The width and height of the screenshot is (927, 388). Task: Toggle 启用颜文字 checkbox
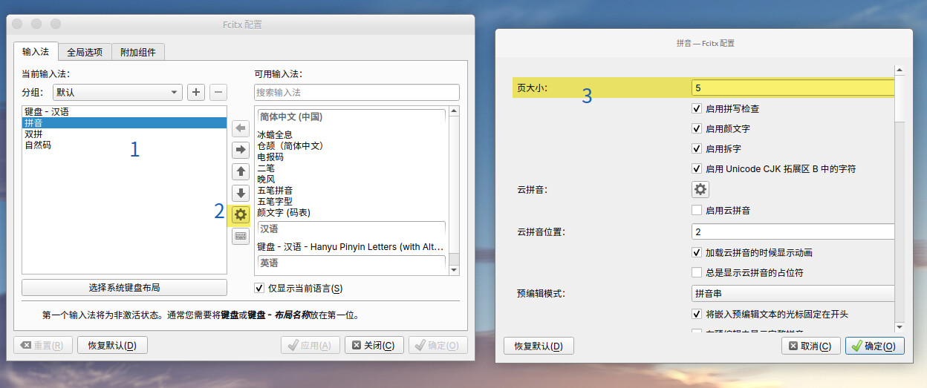(697, 128)
